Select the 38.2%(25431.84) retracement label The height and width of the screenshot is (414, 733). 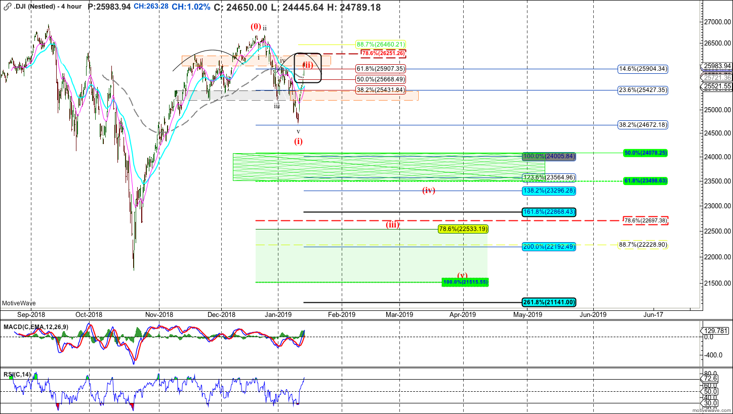(x=381, y=90)
